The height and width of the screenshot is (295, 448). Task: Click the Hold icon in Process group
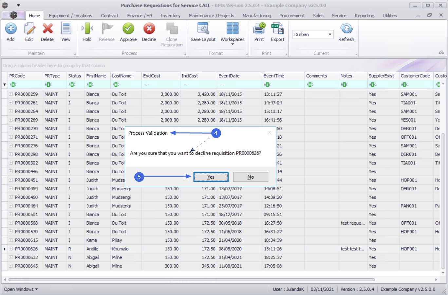pos(87,29)
